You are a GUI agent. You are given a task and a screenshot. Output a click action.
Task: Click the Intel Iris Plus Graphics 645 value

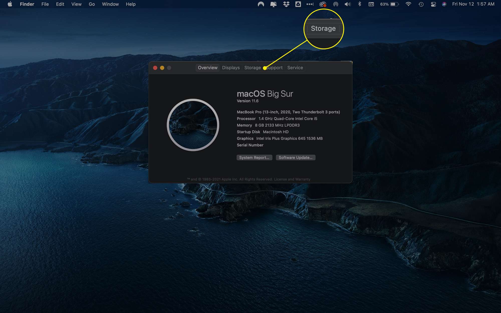point(289,138)
